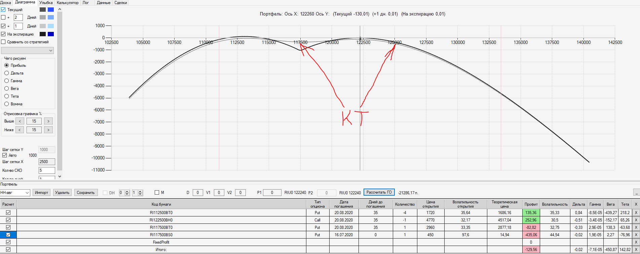The image size is (640, 254).
Task: Enable the M checkbox
Action: (x=157, y=193)
